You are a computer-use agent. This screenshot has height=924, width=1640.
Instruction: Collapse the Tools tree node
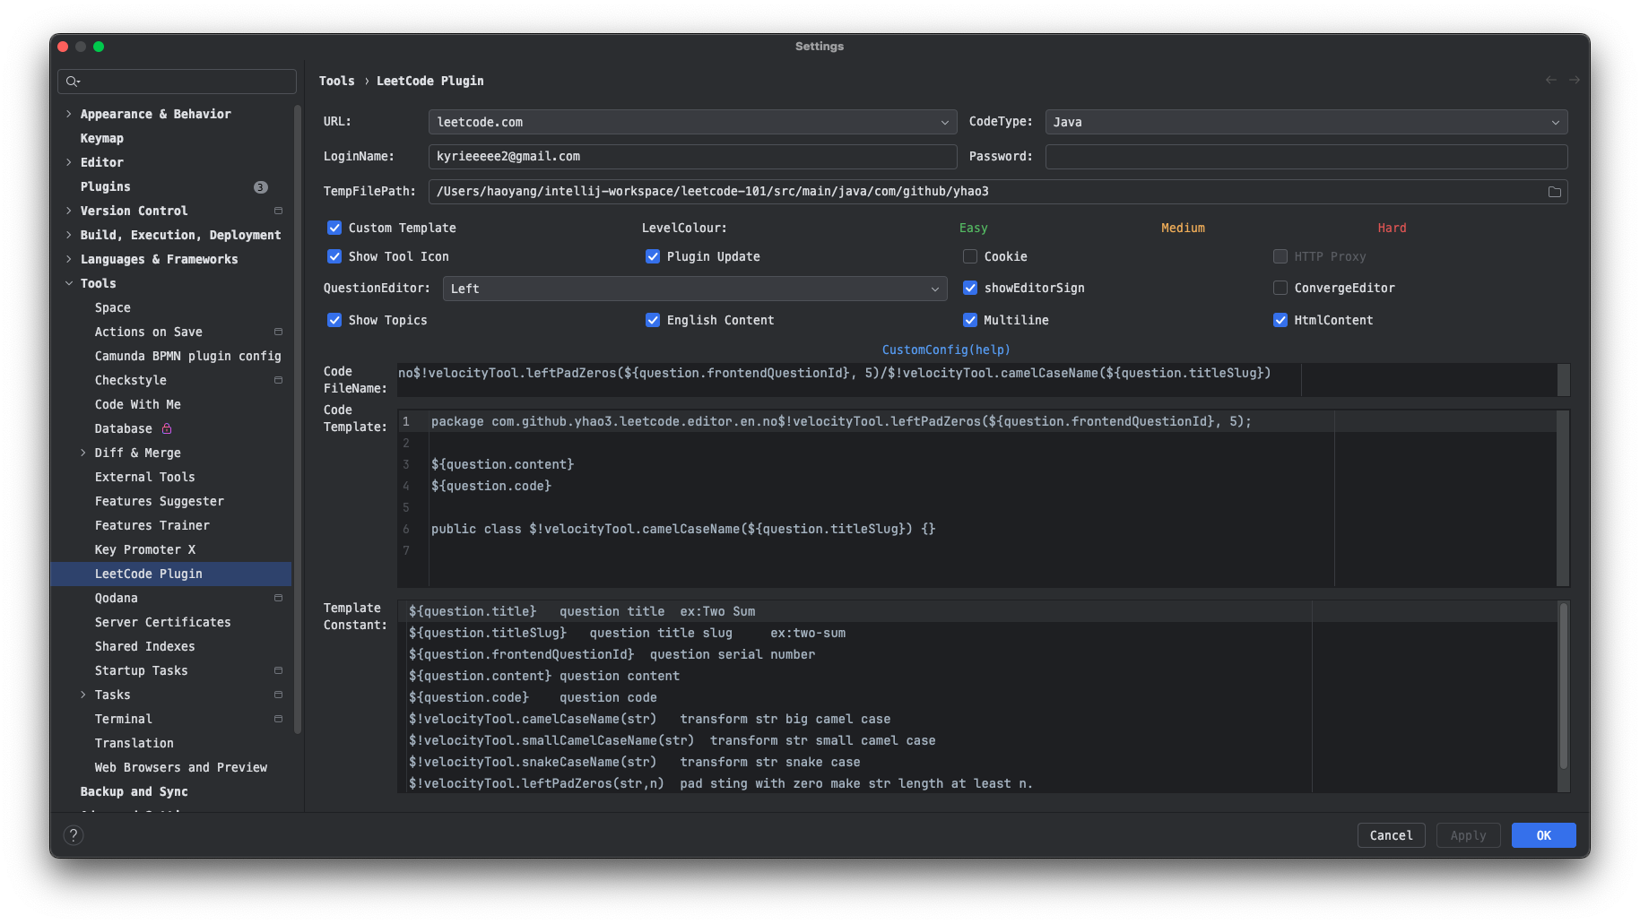(x=69, y=283)
